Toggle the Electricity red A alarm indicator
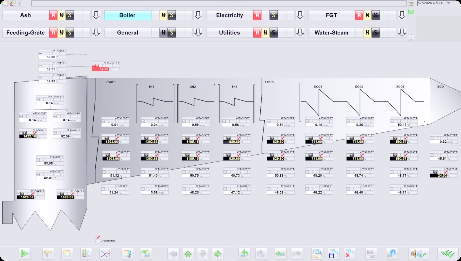The height and width of the screenshot is (261, 461). tap(257, 15)
